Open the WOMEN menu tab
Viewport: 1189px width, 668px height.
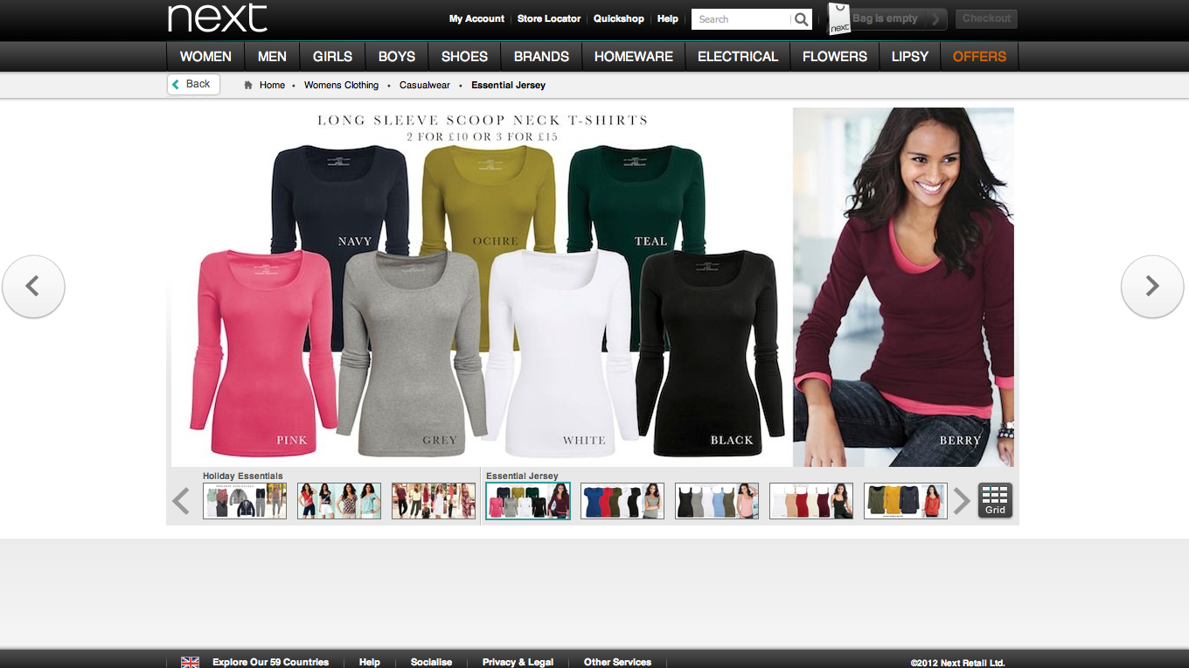coord(205,56)
